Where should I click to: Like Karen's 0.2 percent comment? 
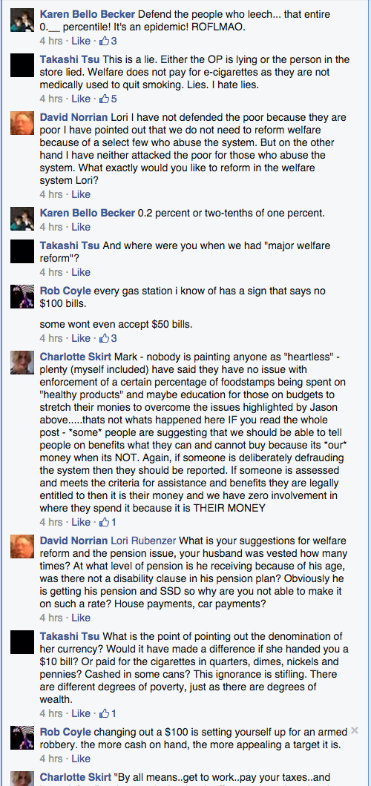(x=81, y=227)
